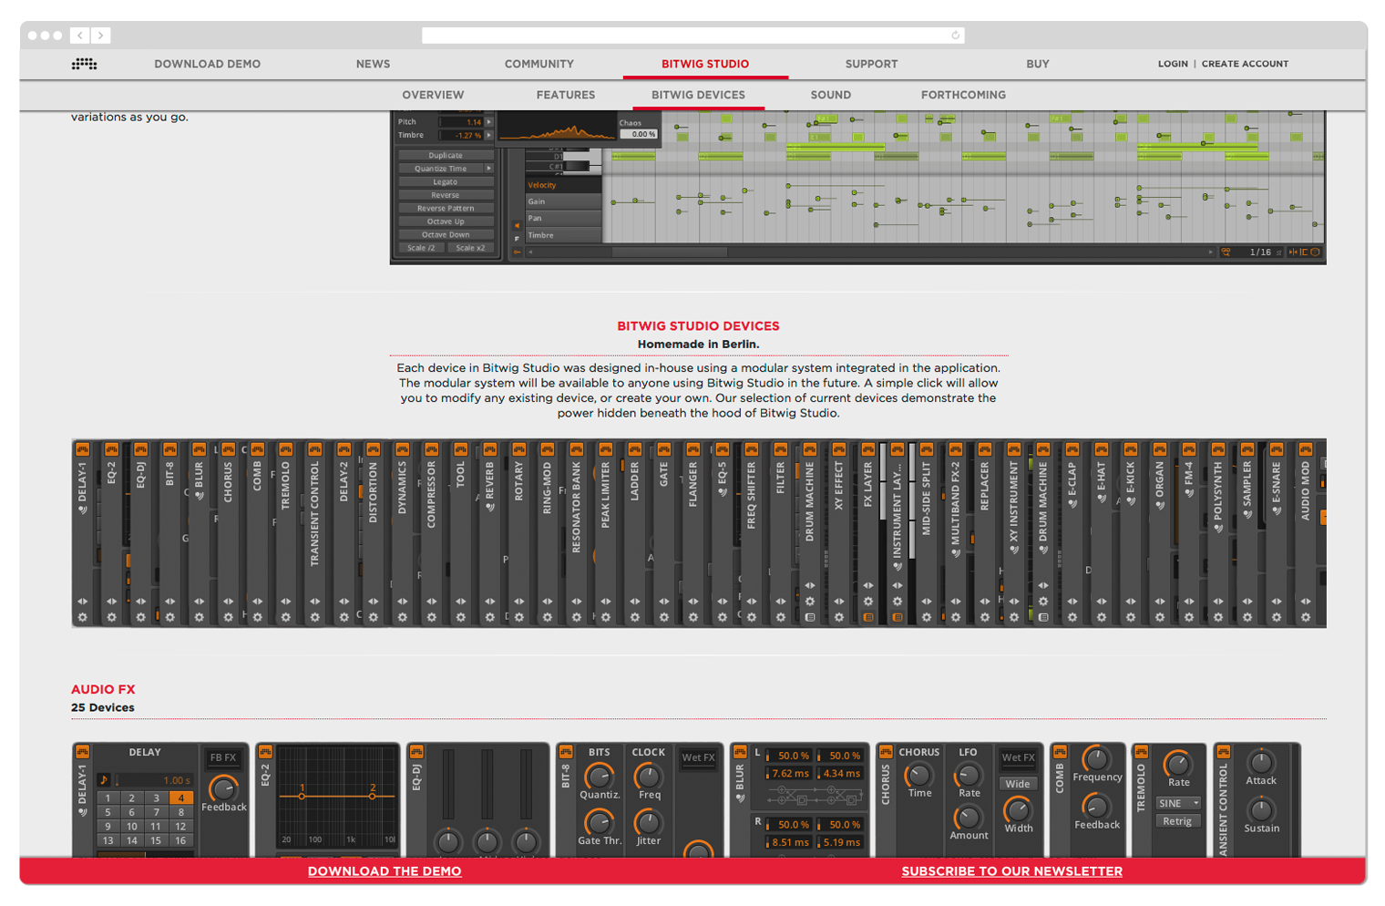Click orange power icon on the SAMPLER device
This screenshot has height=906, width=1385.
tap(1246, 449)
